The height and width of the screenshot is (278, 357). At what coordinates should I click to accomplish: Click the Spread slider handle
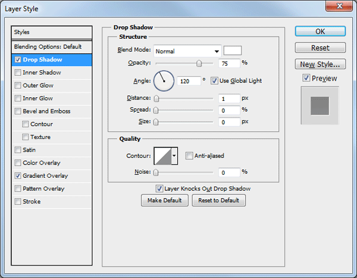pyautogui.click(x=156, y=110)
